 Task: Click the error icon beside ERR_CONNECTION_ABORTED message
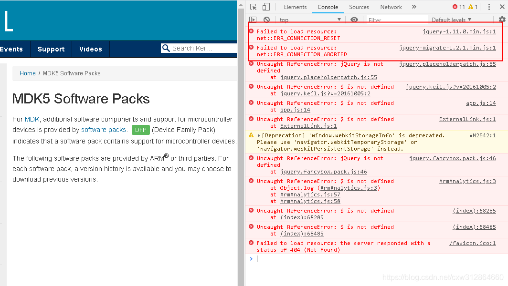251,47
